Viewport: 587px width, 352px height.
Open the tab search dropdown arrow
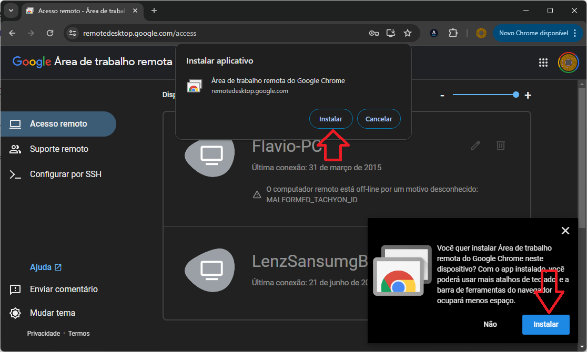11,11
